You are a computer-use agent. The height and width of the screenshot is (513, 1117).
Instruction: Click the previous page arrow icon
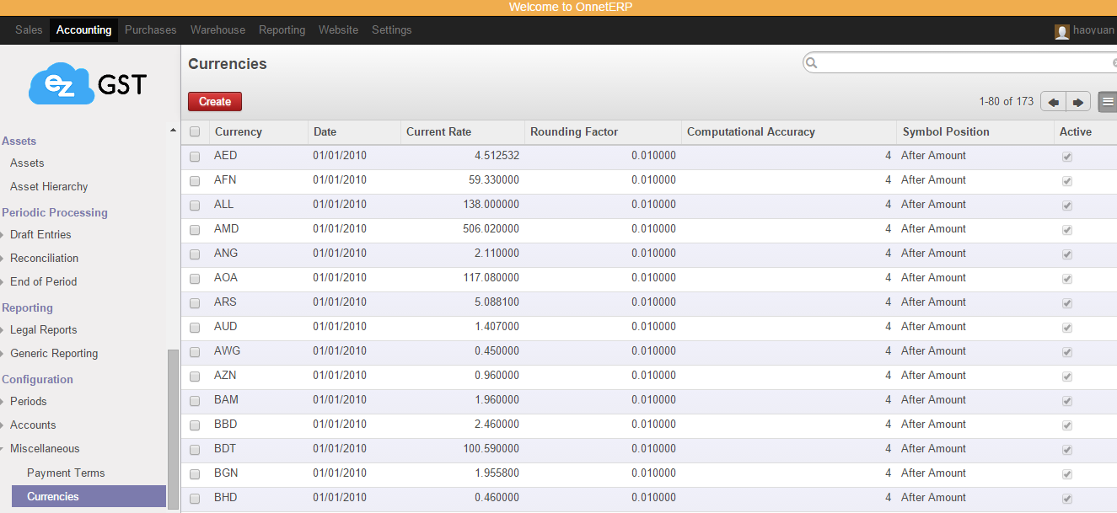tap(1052, 101)
